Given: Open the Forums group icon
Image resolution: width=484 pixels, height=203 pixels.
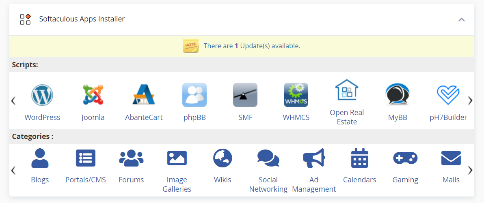Looking at the screenshot, I should [x=131, y=158].
